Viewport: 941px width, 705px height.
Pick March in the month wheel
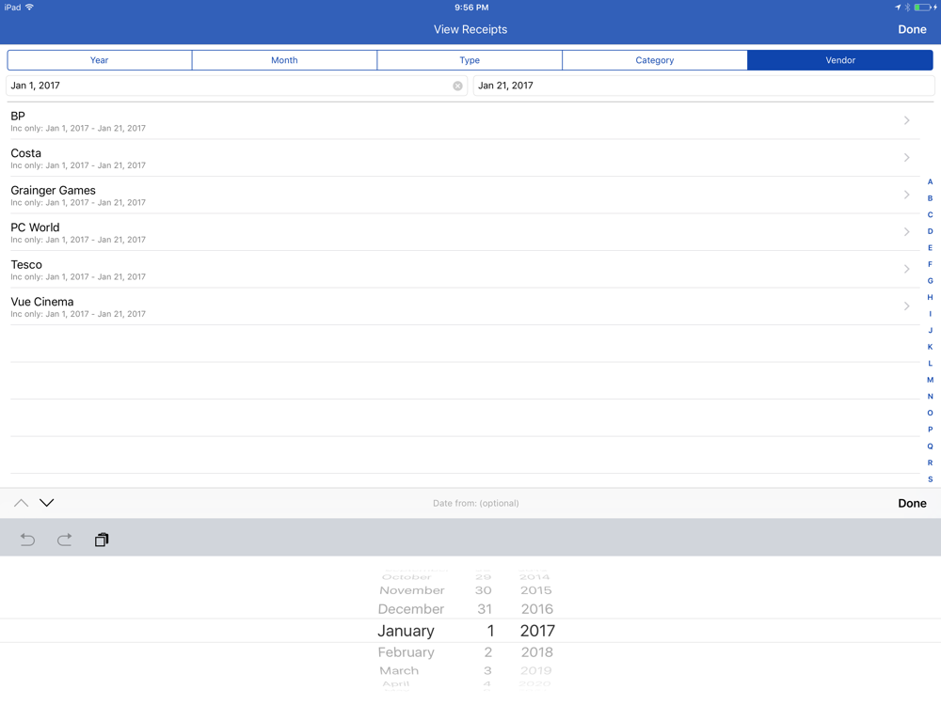click(399, 671)
